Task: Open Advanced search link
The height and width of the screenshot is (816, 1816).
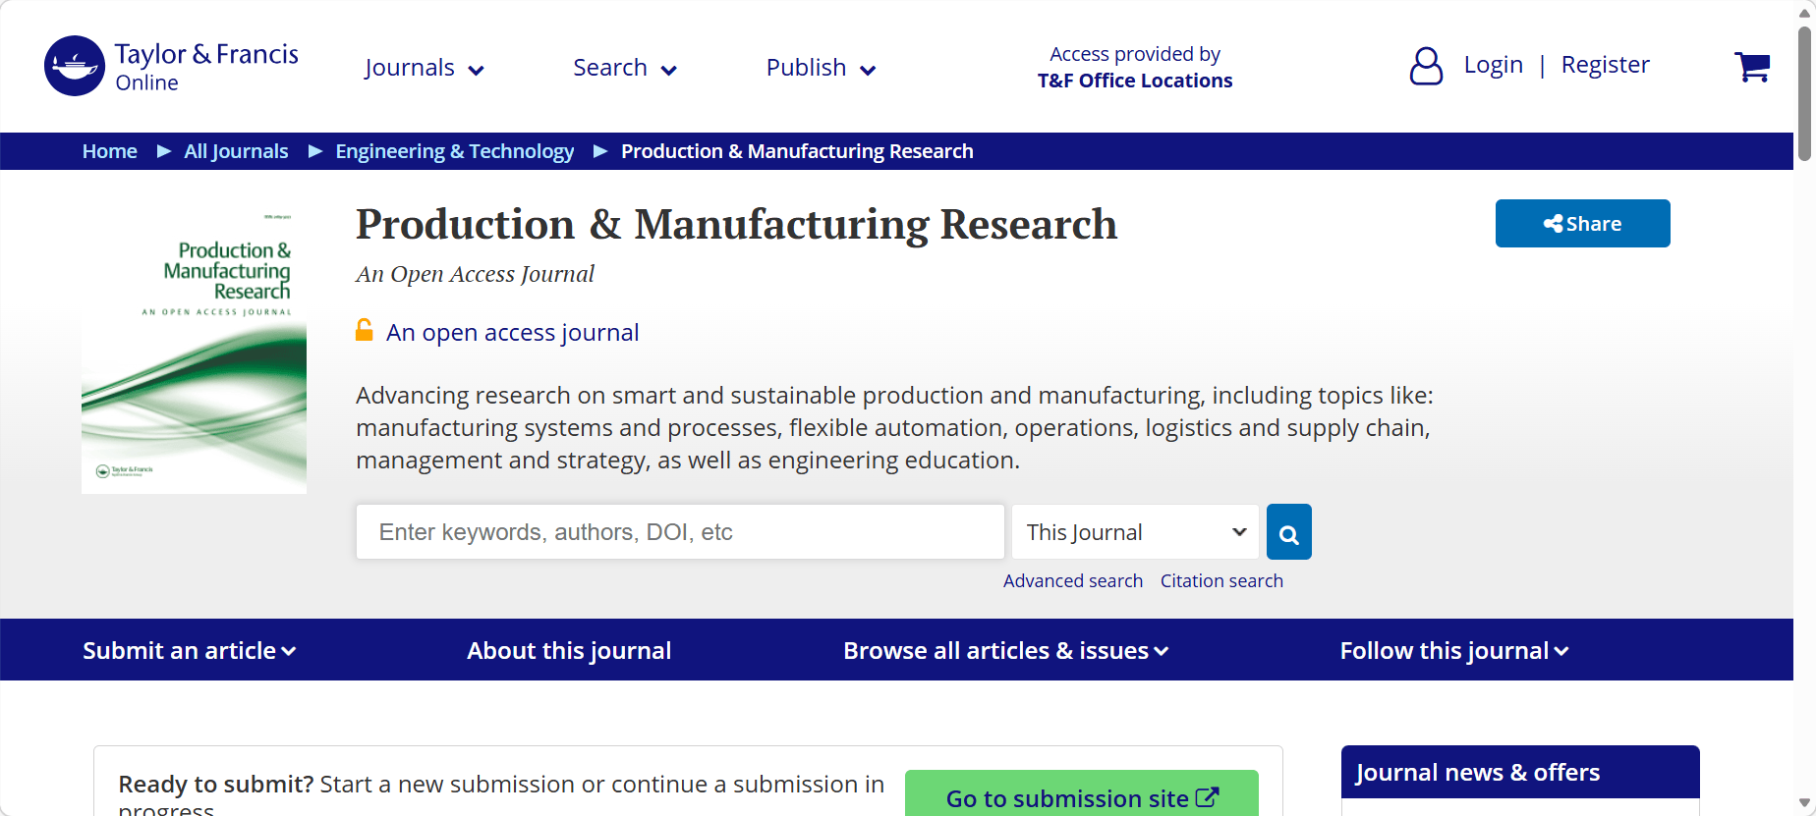Action: [1073, 580]
